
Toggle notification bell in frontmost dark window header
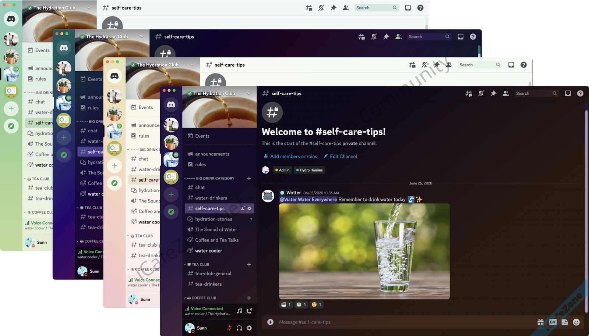pos(481,94)
